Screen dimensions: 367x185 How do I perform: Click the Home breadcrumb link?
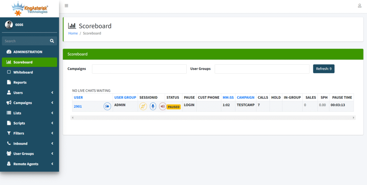coord(73,33)
